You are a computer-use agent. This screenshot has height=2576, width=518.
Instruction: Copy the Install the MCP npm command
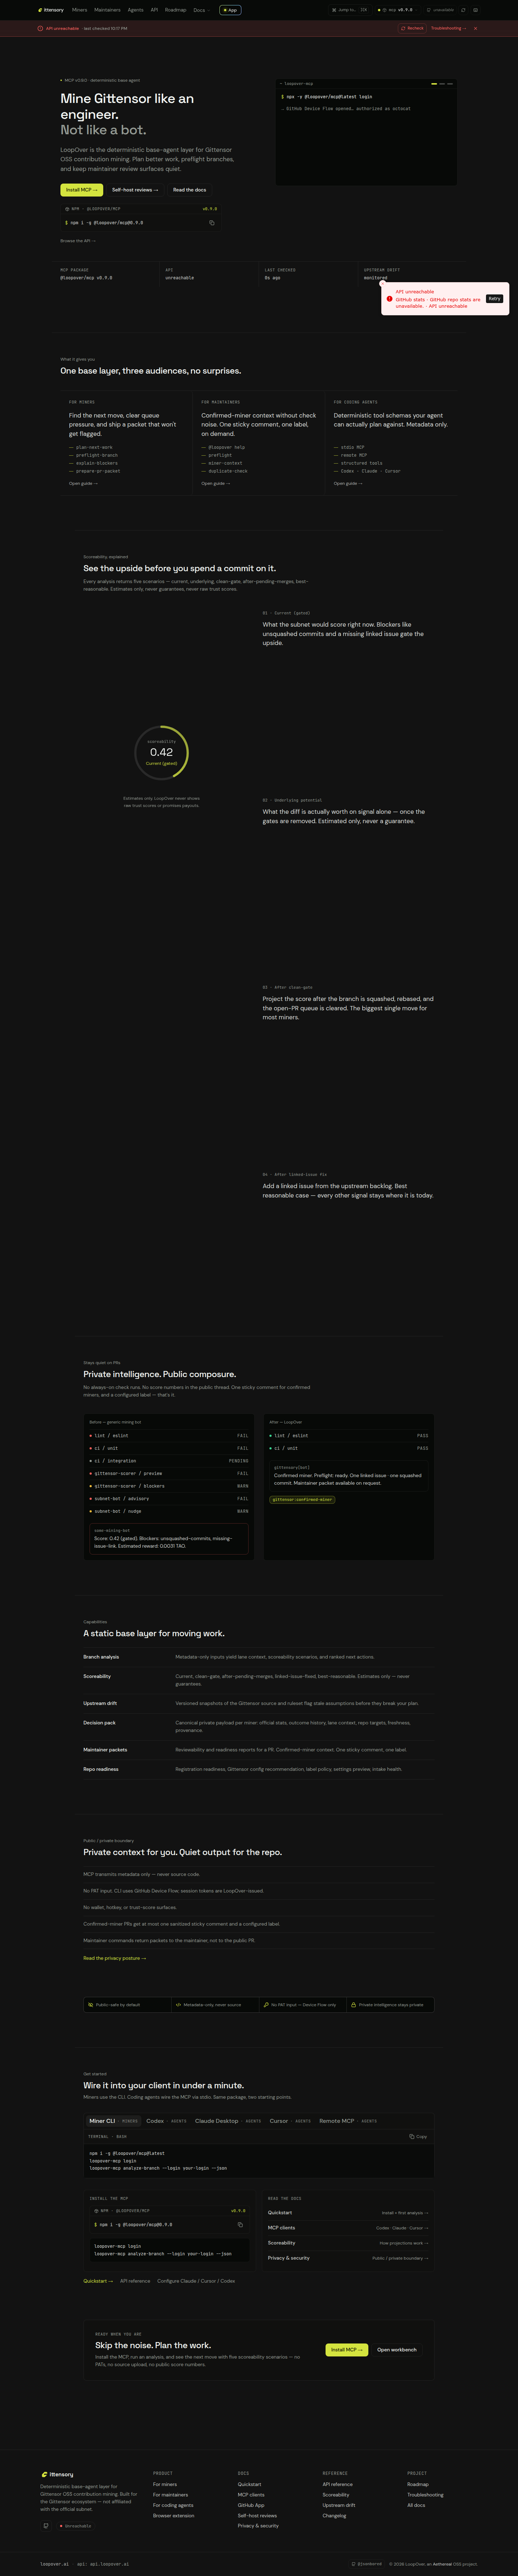click(240, 2225)
